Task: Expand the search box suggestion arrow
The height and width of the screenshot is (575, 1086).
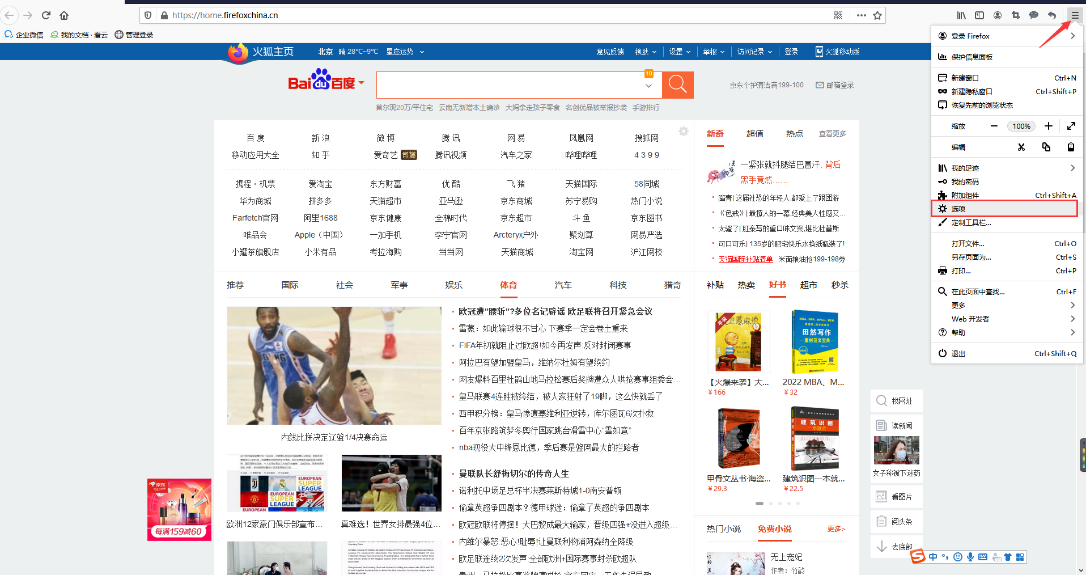Action: coord(648,86)
